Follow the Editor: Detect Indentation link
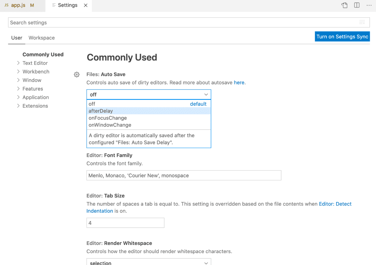 (335, 204)
